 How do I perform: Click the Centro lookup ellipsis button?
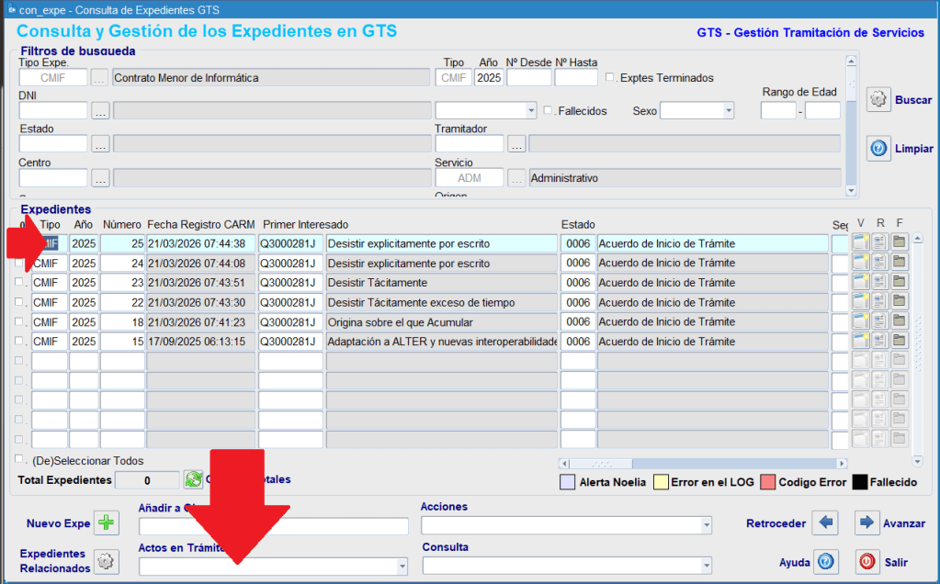click(100, 178)
